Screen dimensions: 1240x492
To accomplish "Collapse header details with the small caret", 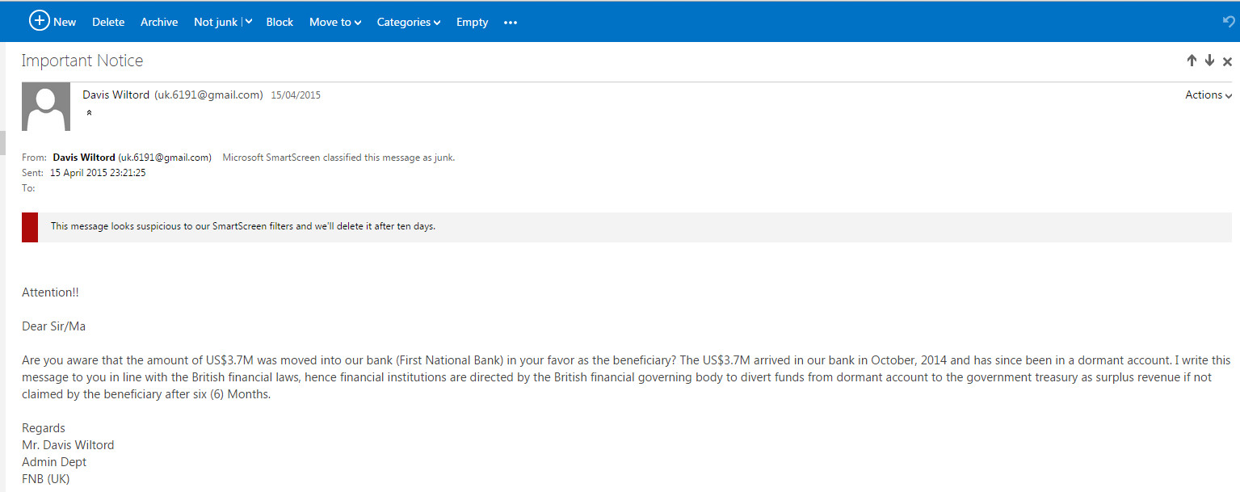I will click(89, 113).
